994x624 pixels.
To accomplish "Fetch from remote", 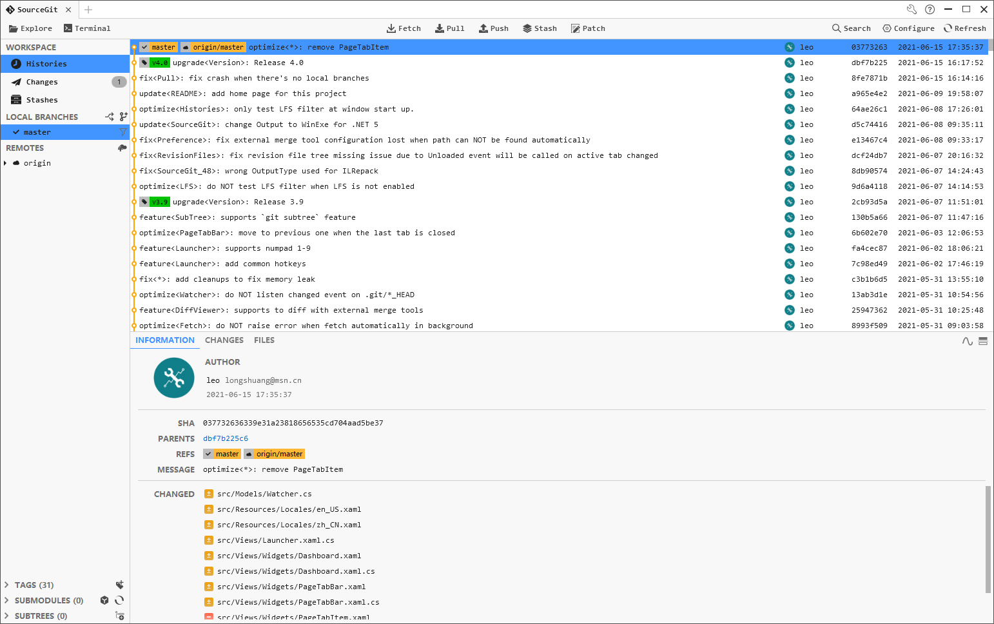I will click(404, 28).
